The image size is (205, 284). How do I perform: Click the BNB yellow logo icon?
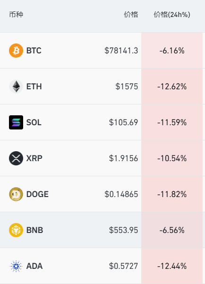point(16,230)
